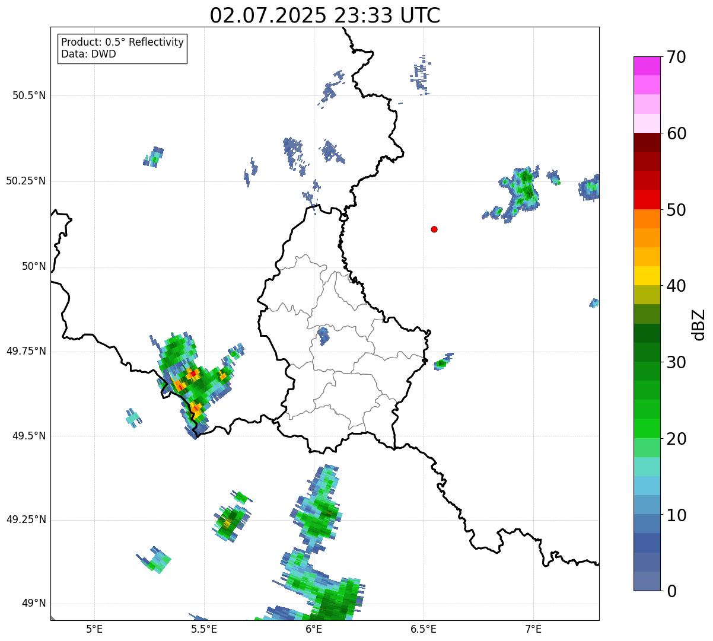The width and height of the screenshot is (713, 641).
Task: Click the 49.25°N latitude label
Action: (x=26, y=519)
